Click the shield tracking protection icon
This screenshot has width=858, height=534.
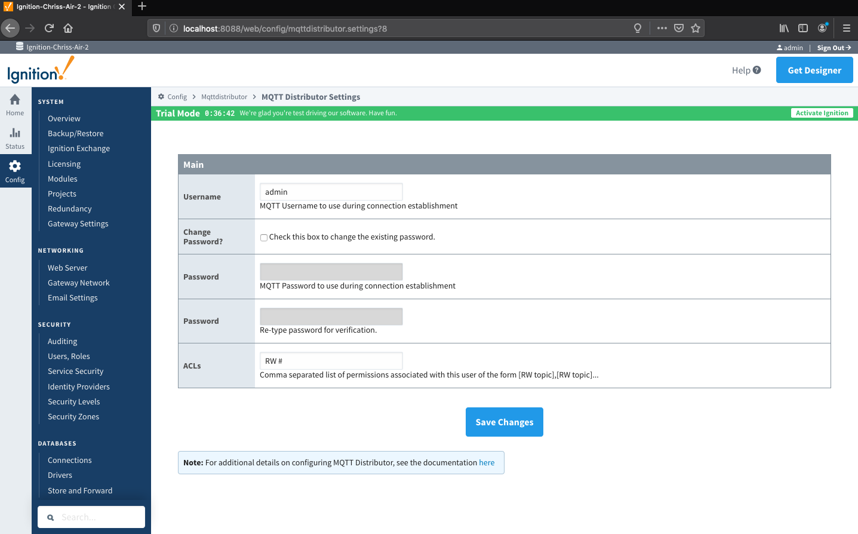[156, 28]
